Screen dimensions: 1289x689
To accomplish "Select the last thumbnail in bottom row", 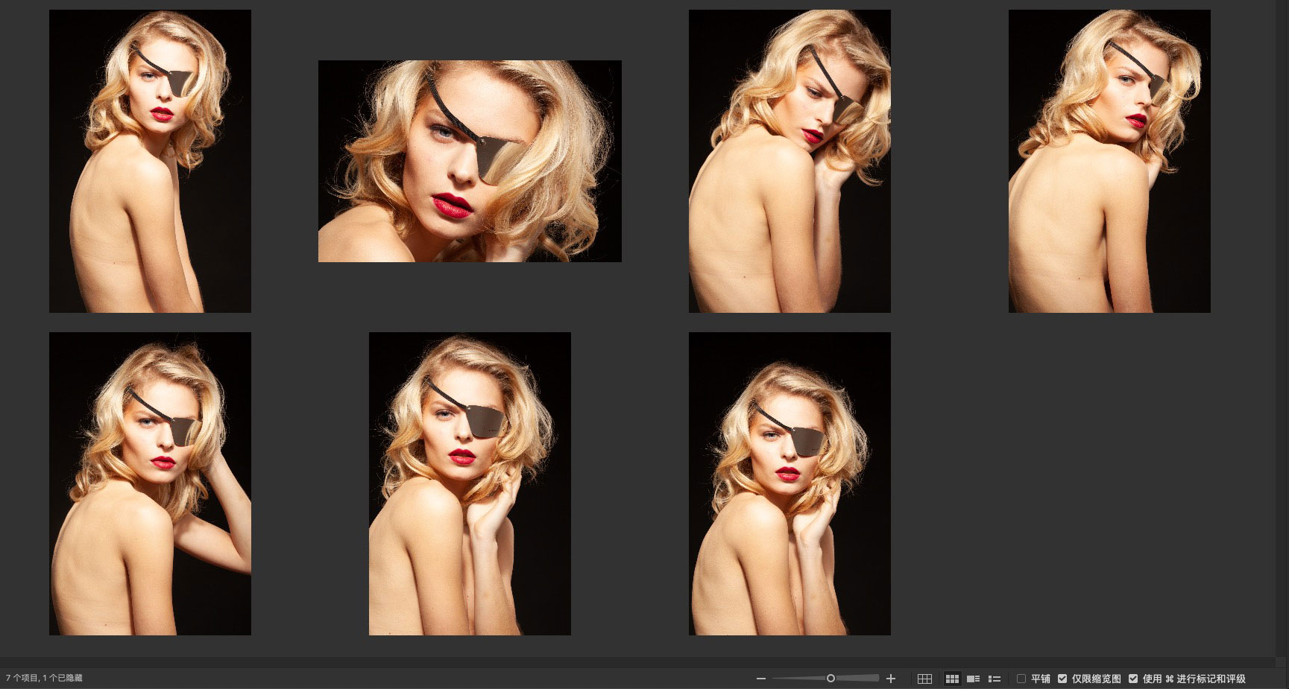I will (790, 483).
